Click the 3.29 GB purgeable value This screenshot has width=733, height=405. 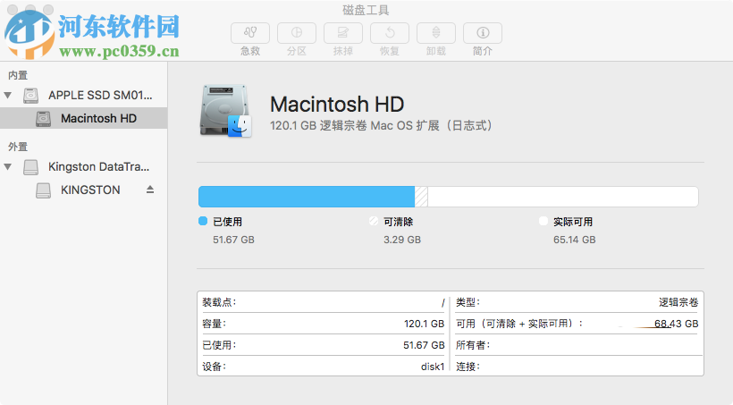point(402,240)
